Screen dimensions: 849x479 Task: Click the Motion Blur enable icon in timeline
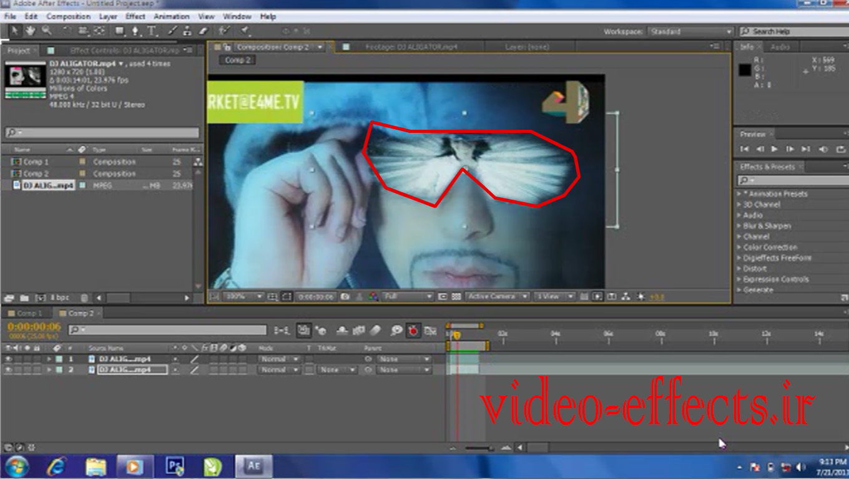point(376,331)
